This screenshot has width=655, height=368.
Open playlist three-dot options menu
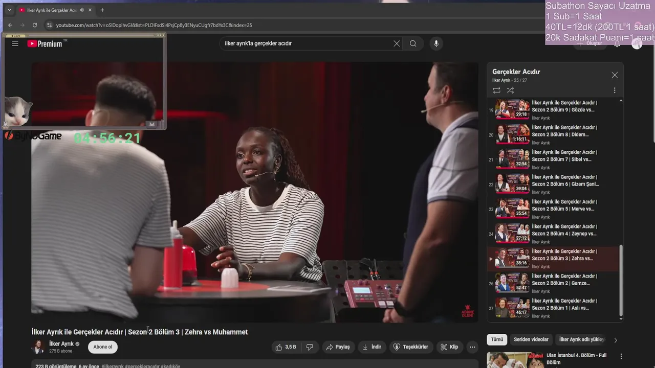pos(615,90)
